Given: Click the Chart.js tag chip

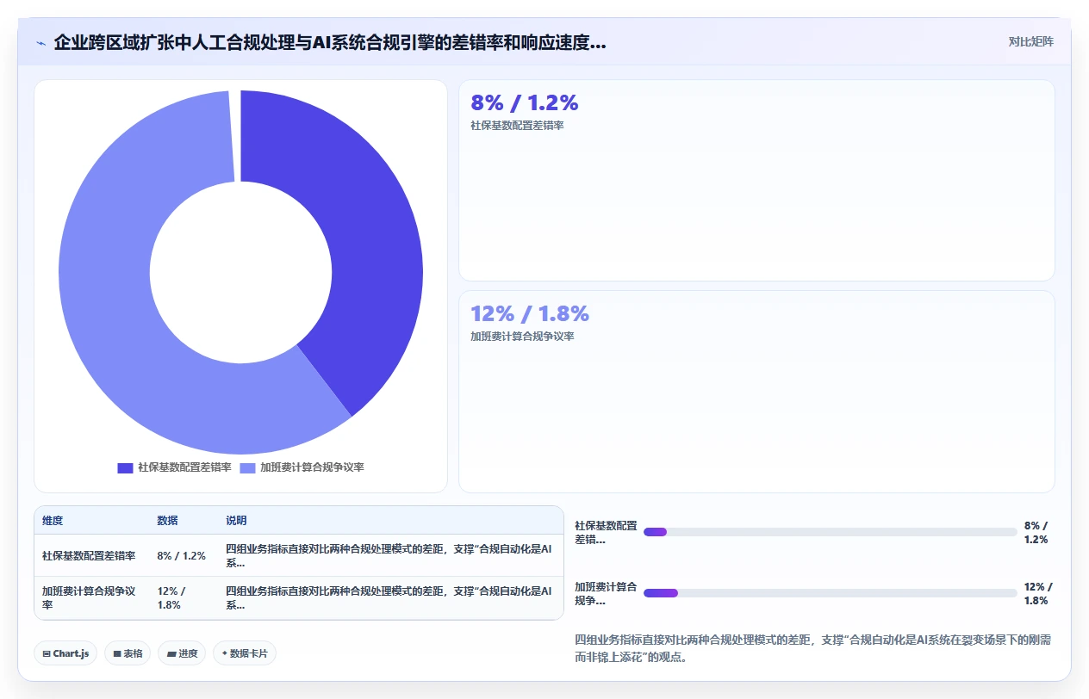Looking at the screenshot, I should click(x=66, y=653).
